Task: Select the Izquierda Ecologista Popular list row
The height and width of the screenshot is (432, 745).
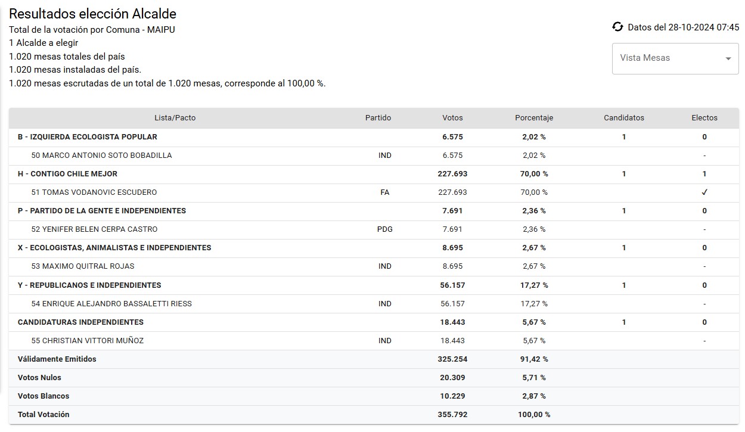Action: pos(88,137)
